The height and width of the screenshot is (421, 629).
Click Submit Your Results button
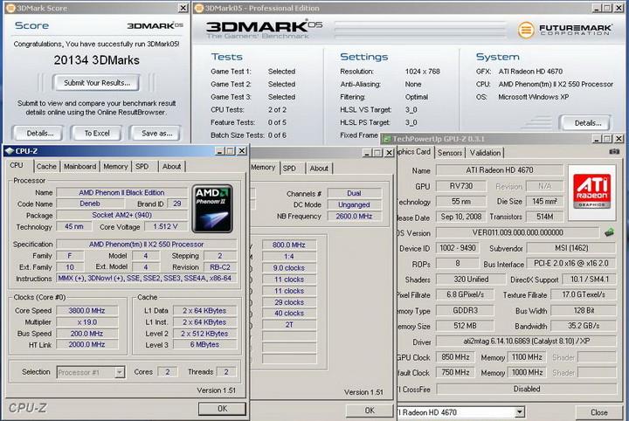tap(97, 83)
